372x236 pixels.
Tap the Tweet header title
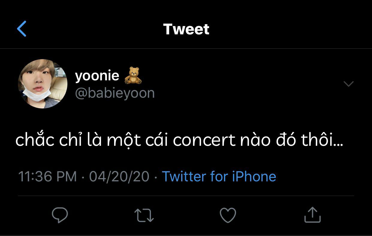click(186, 29)
